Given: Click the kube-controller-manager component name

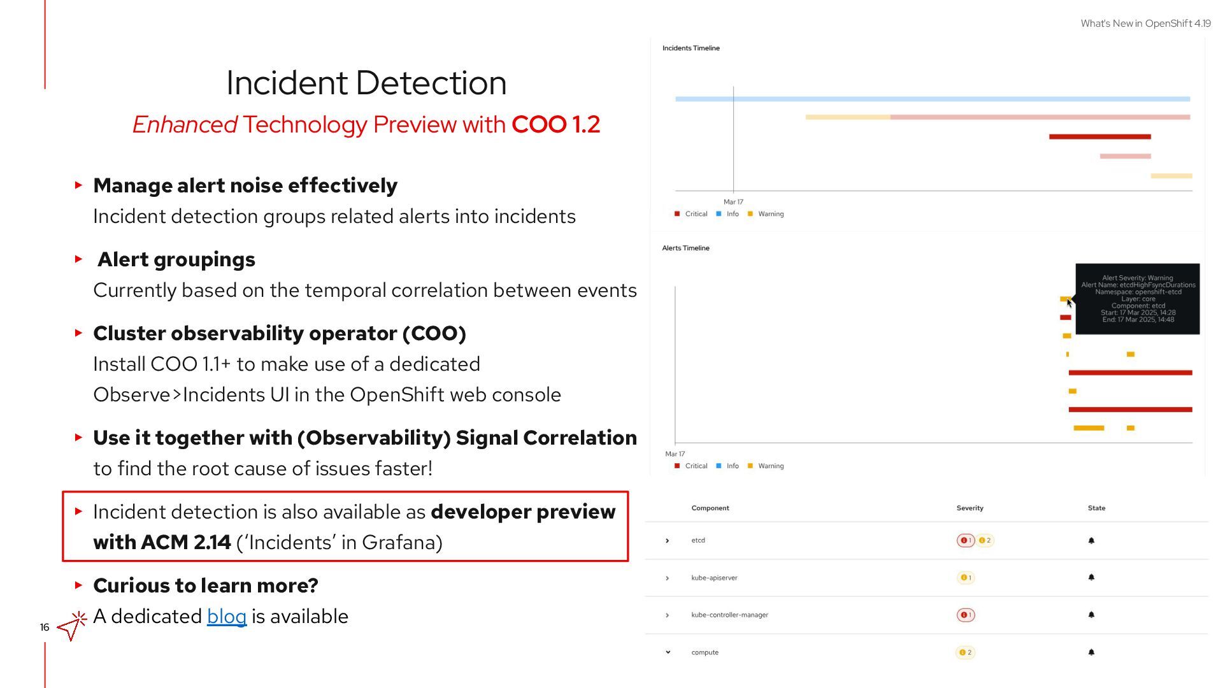Looking at the screenshot, I should (729, 615).
